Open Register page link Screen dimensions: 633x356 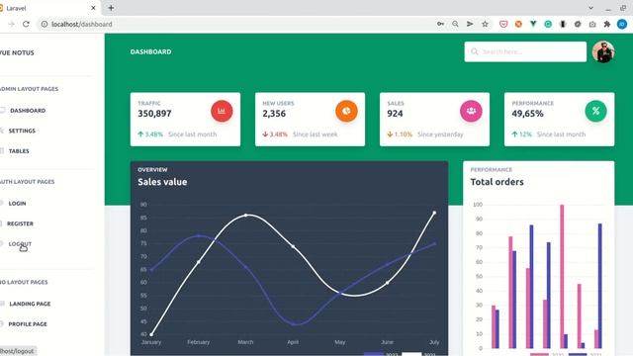tap(20, 223)
